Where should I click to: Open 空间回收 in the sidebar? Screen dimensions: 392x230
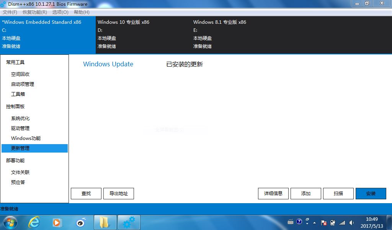pyautogui.click(x=20, y=74)
